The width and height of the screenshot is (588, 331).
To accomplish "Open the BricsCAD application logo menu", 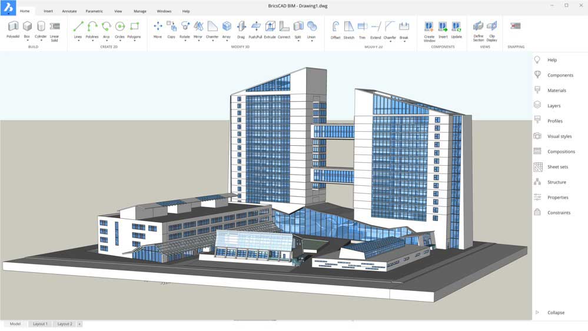I will [8, 8].
